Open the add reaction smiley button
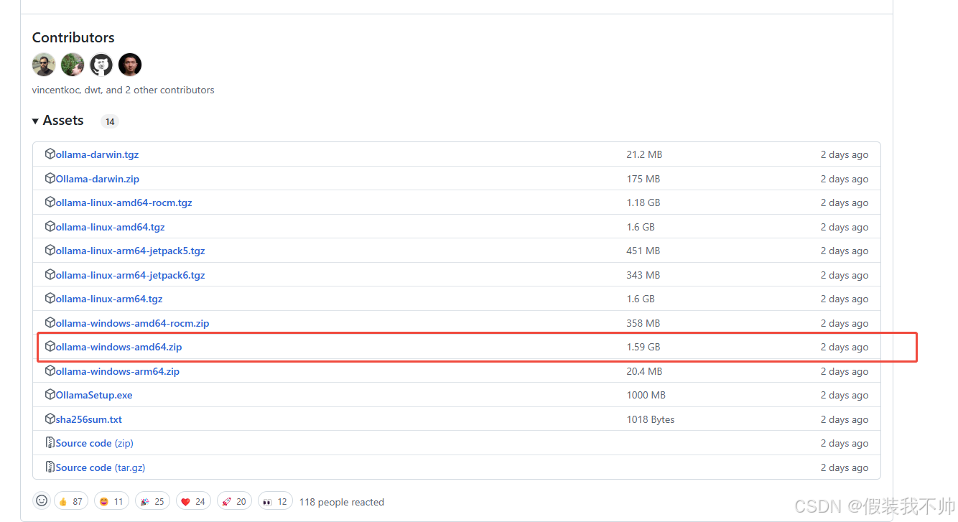 [42, 500]
